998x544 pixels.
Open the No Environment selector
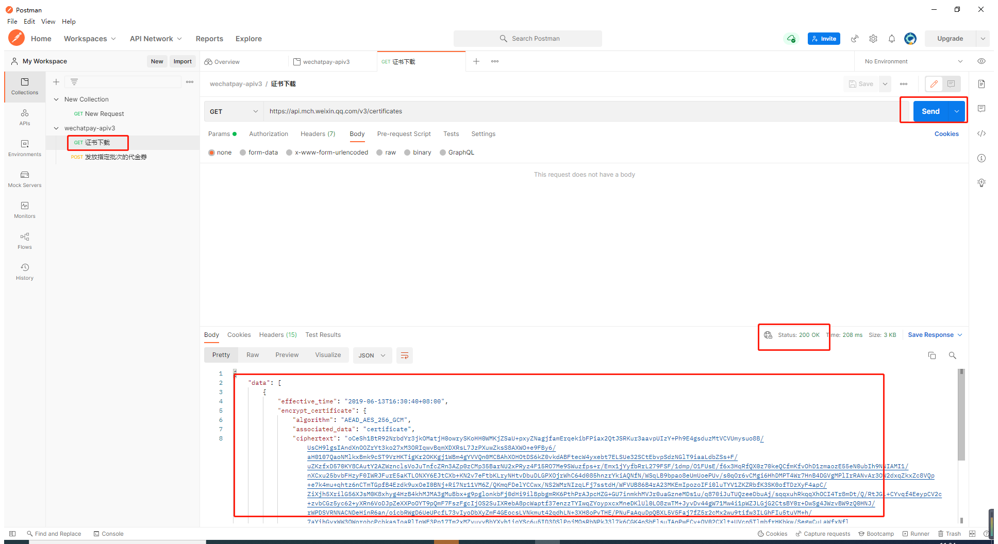pyautogui.click(x=913, y=61)
